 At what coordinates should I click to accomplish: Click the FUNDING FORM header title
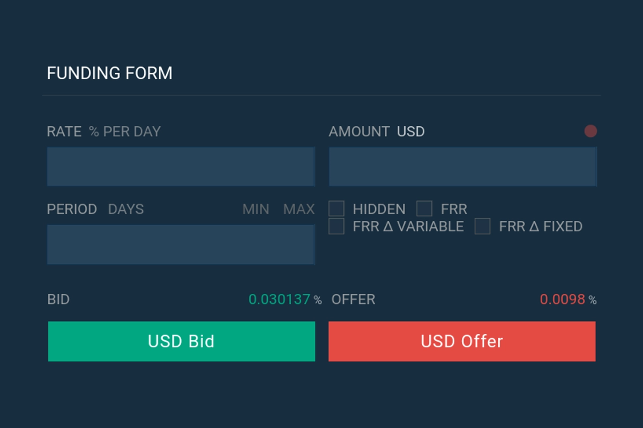point(109,73)
